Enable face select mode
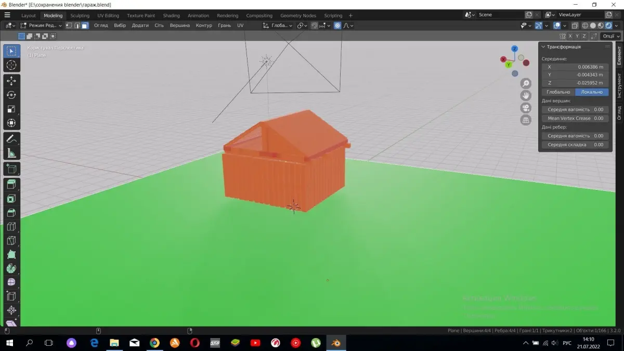624x351 pixels. [x=85, y=25]
